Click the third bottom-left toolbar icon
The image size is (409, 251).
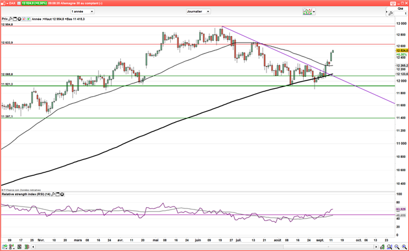[19, 247]
